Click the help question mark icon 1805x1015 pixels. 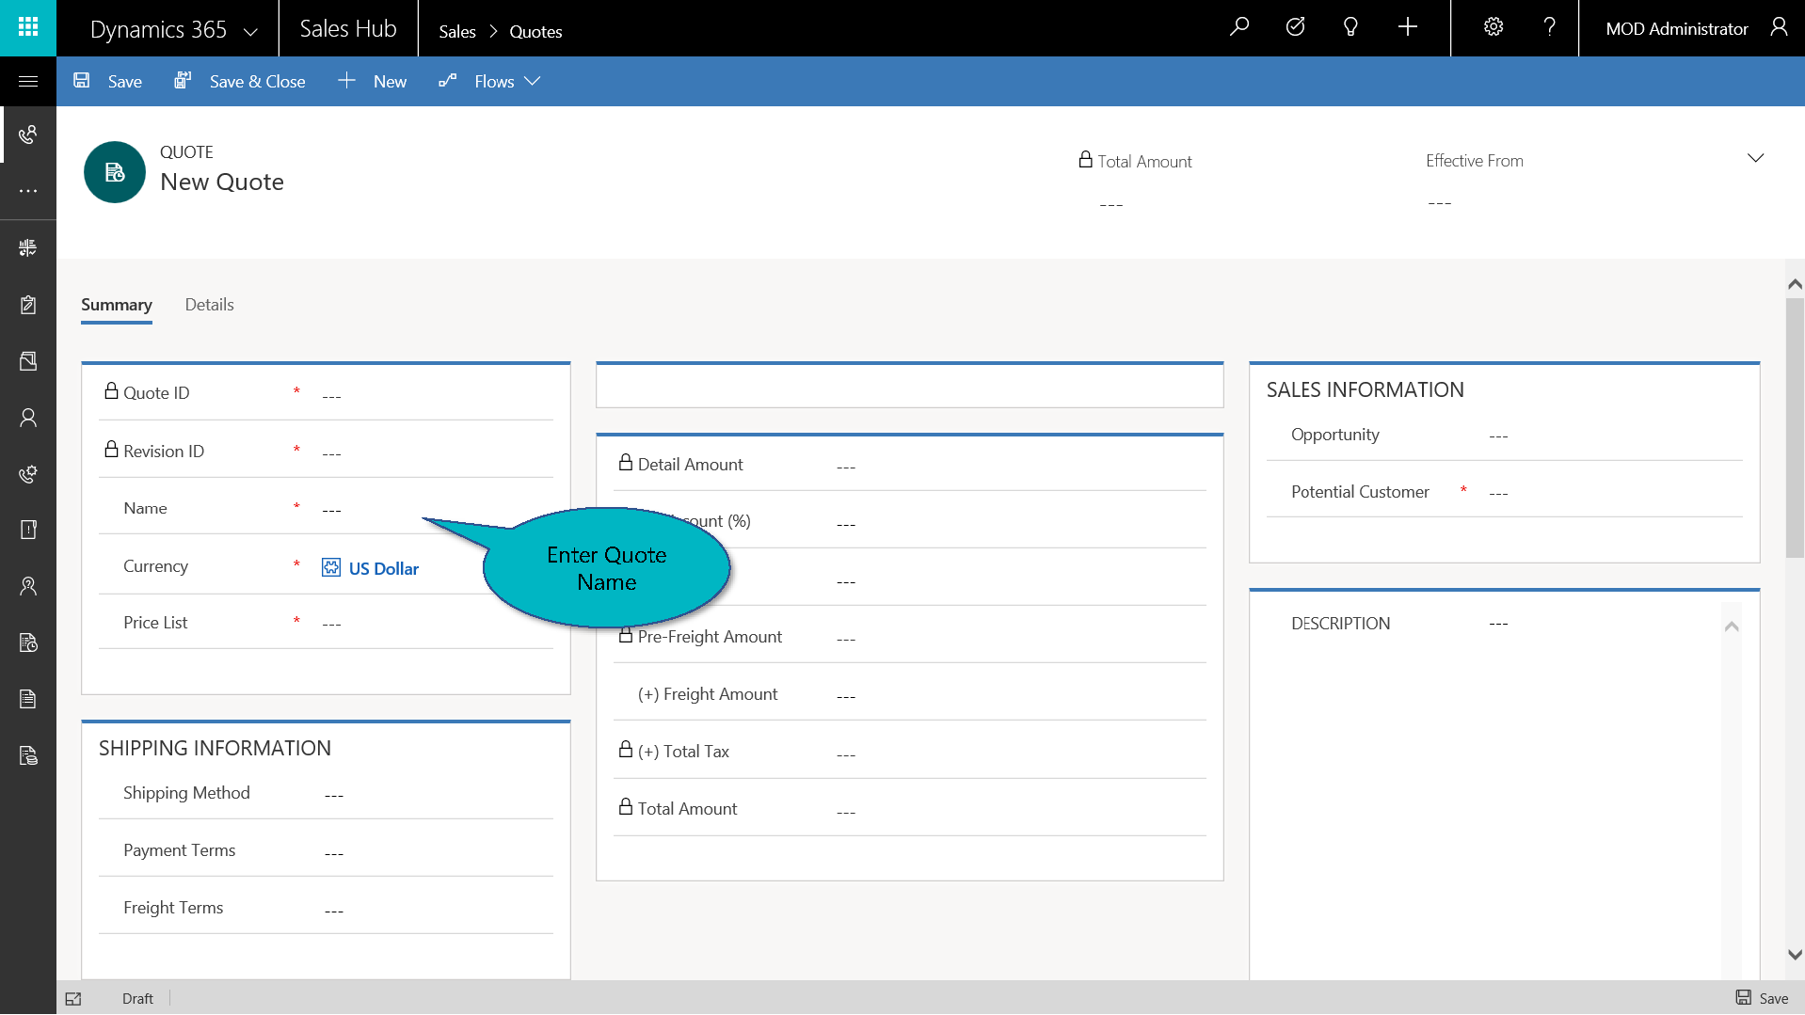(x=1549, y=27)
